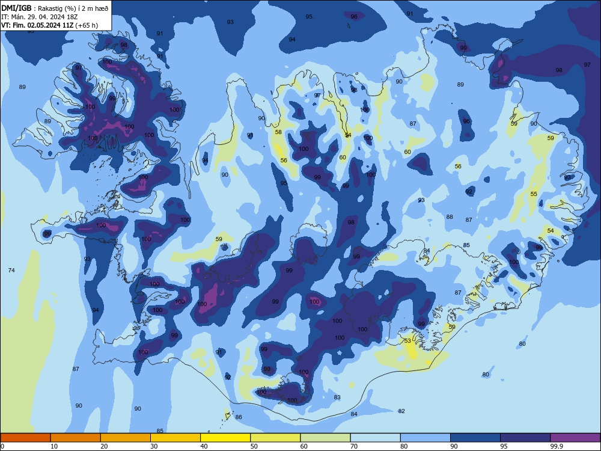
Task: Click the '10' legend tick label
Action: (x=54, y=446)
